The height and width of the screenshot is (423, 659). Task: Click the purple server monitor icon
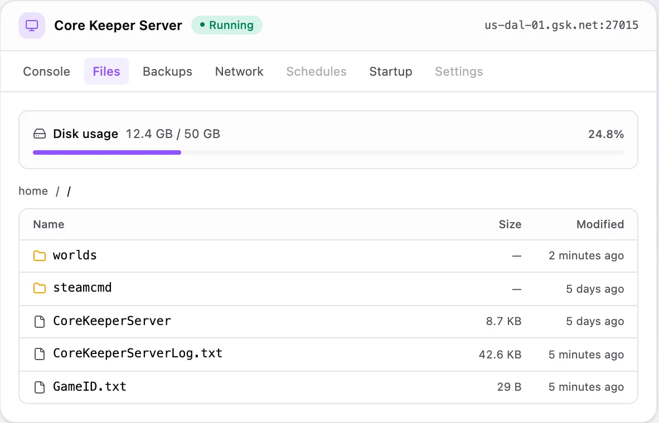32,26
